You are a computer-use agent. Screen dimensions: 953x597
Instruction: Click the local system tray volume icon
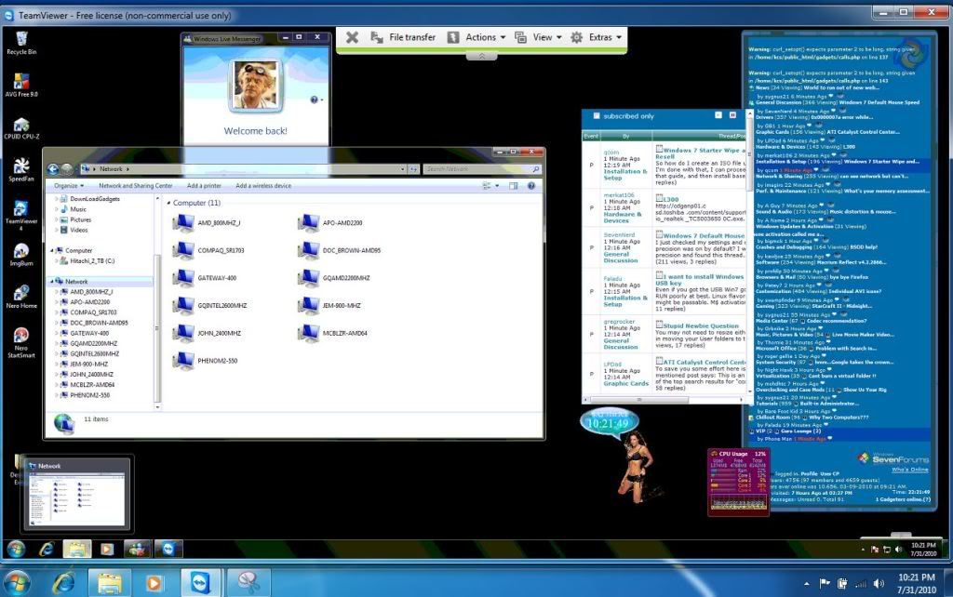[879, 584]
